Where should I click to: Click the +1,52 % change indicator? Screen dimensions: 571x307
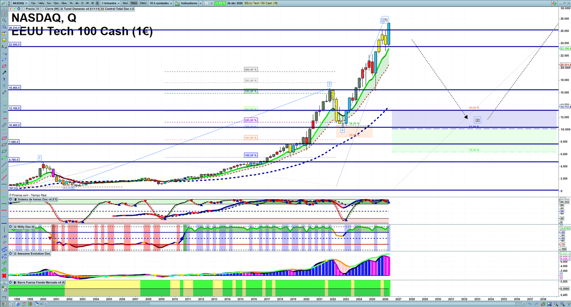220,3
